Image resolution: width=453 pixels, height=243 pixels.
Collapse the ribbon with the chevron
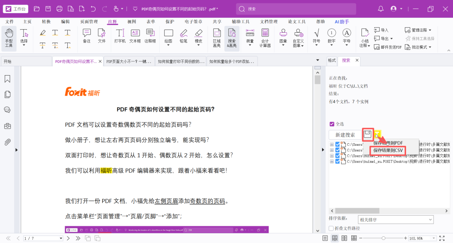pyautogui.click(x=449, y=50)
